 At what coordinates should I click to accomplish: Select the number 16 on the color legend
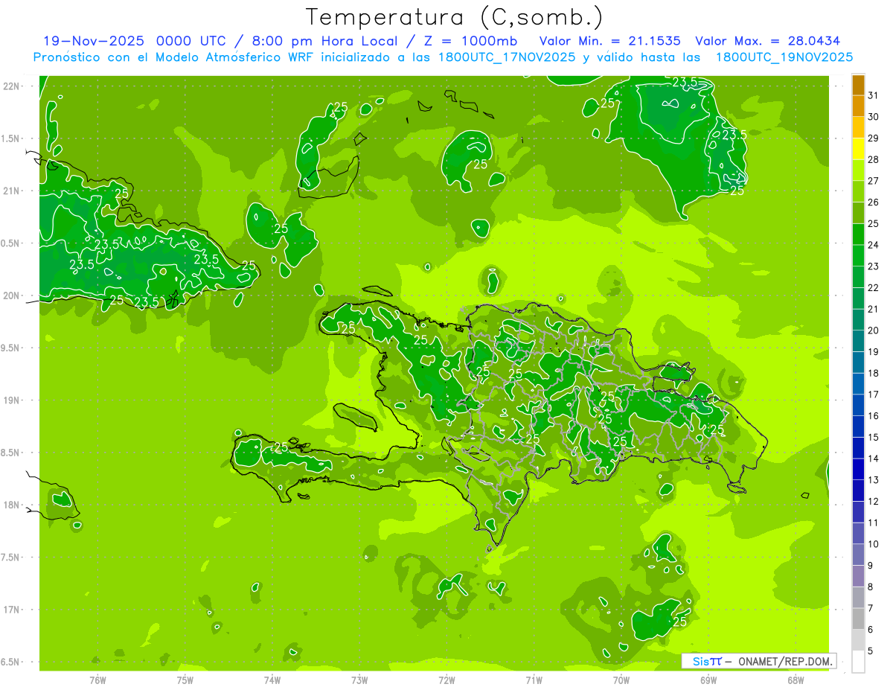point(874,415)
